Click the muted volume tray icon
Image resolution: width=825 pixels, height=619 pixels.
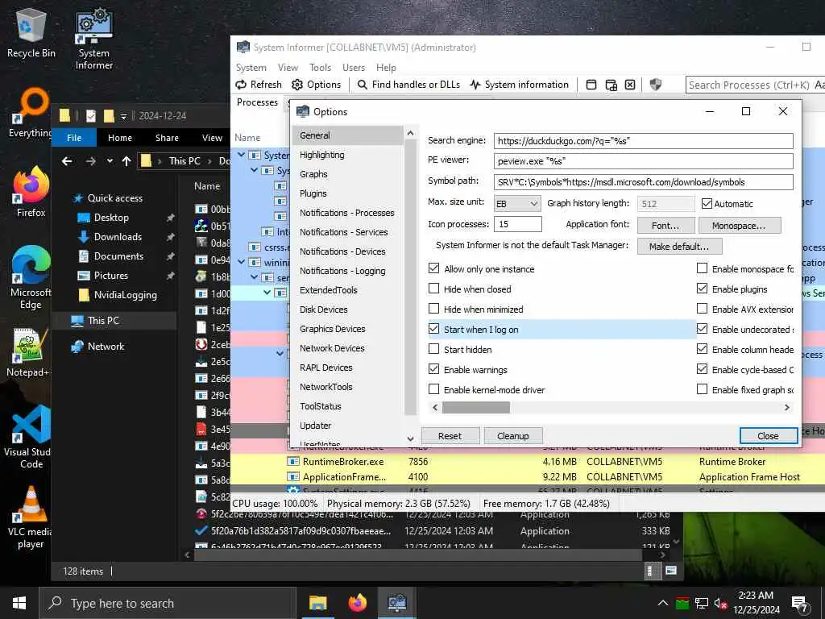pyautogui.click(x=720, y=603)
